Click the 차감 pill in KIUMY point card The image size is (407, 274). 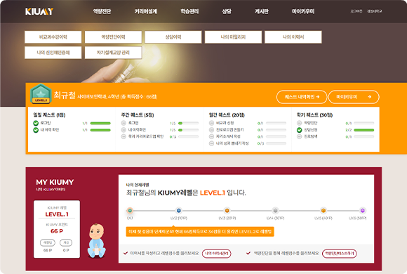pos(66,243)
